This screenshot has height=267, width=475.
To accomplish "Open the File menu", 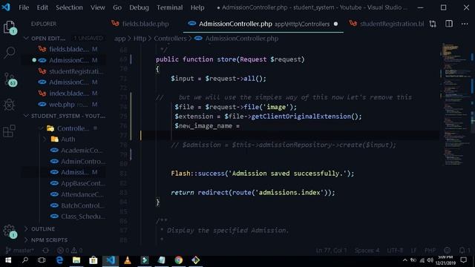I will click(24, 7).
